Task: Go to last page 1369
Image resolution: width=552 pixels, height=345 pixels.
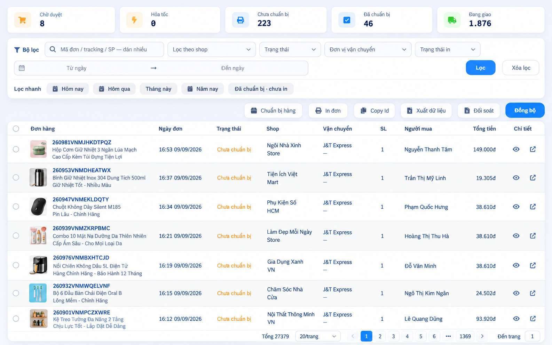Action: pyautogui.click(x=465, y=336)
